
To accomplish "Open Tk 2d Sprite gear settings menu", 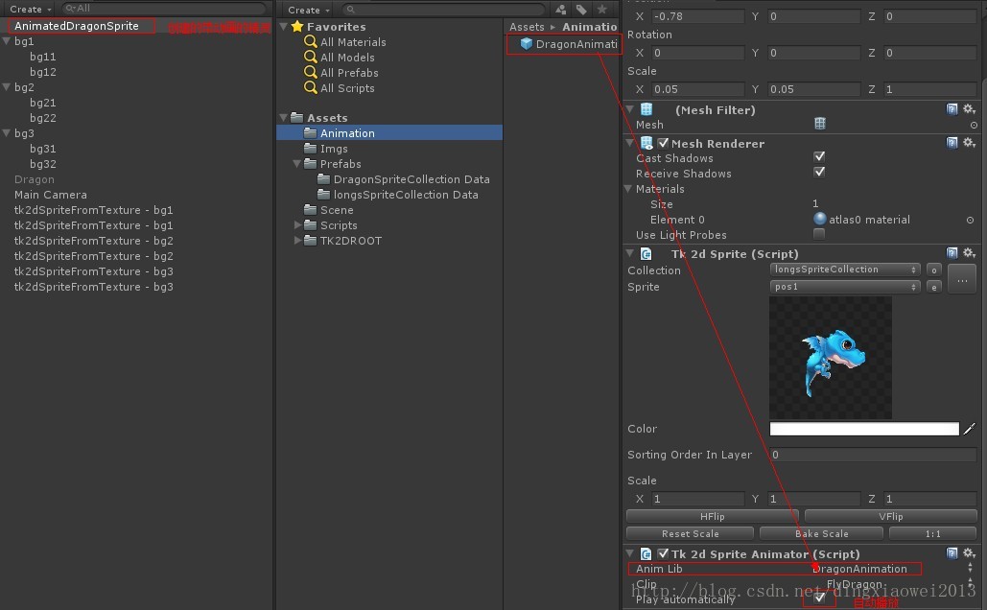I will pos(970,253).
